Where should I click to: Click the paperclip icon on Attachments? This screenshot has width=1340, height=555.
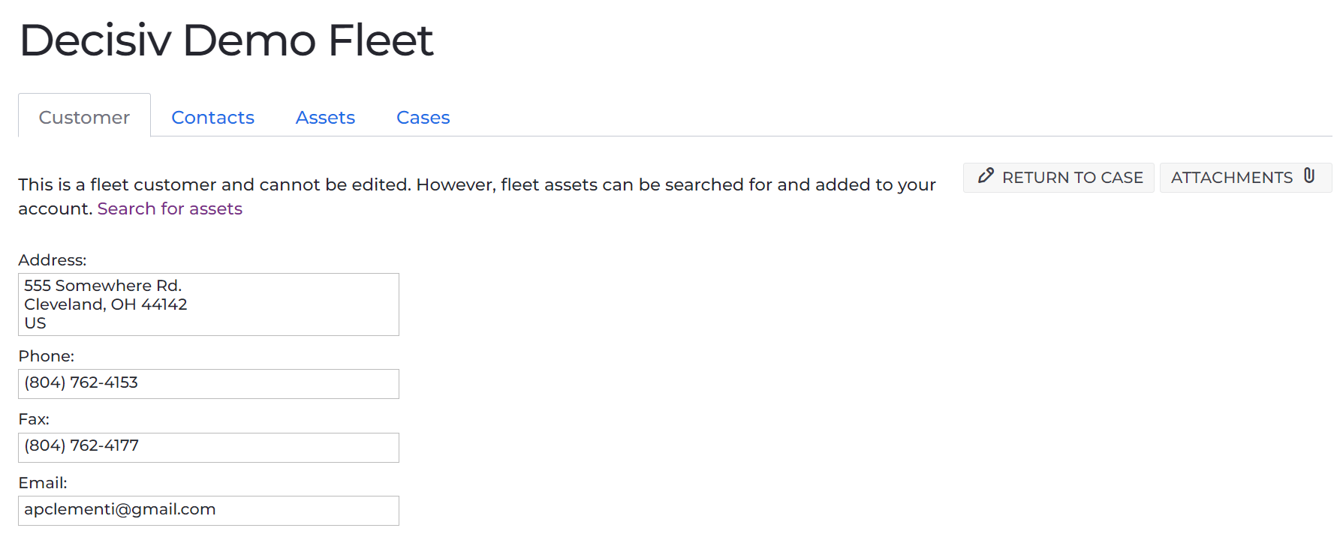[1309, 176]
